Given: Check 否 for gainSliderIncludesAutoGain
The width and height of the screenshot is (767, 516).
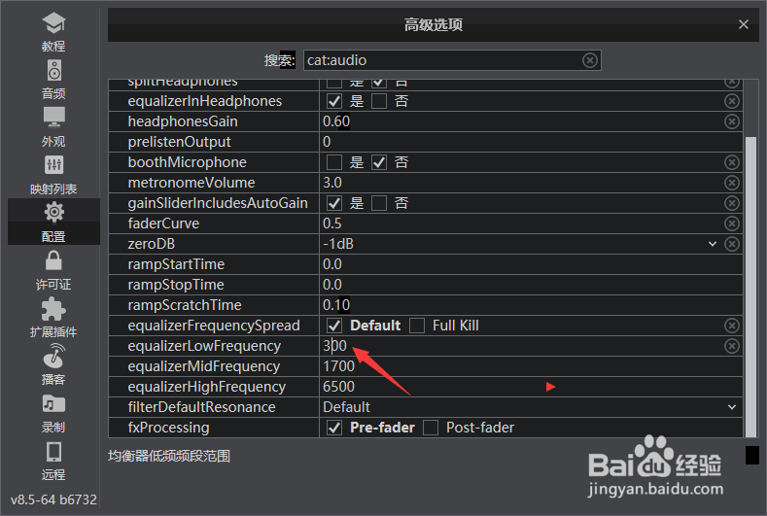Looking at the screenshot, I should pyautogui.click(x=379, y=203).
